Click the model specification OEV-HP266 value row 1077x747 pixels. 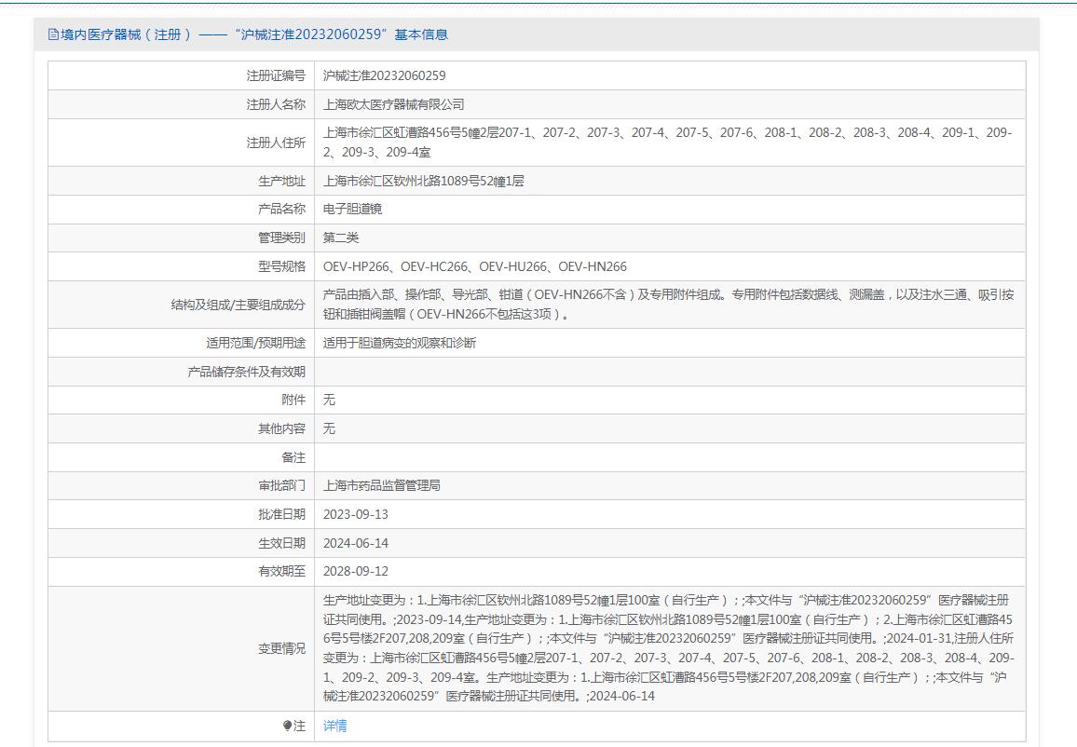coord(474,266)
